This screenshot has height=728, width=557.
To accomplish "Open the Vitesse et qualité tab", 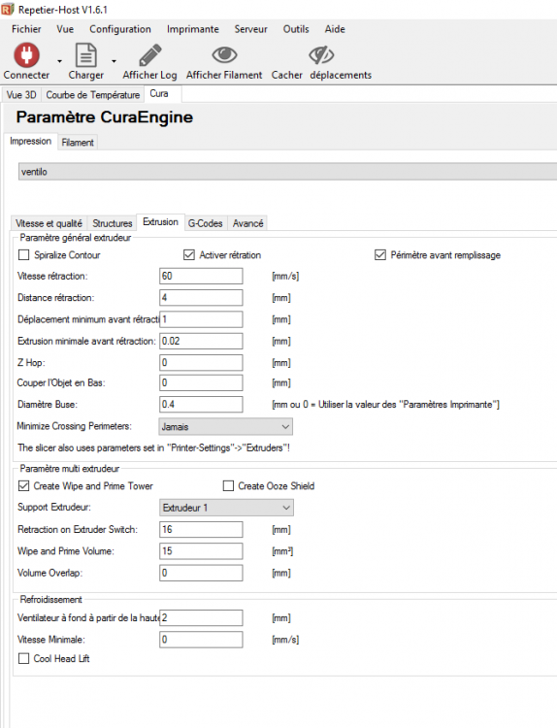I will click(x=49, y=223).
